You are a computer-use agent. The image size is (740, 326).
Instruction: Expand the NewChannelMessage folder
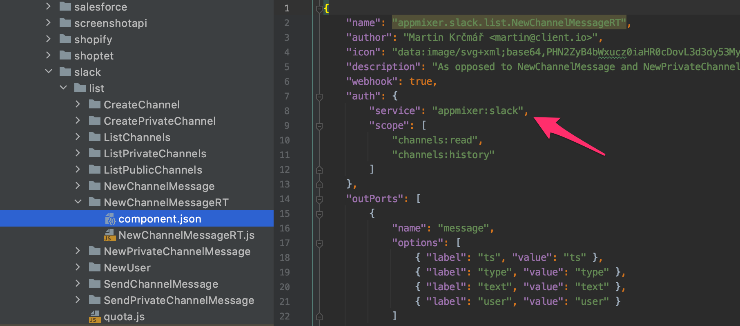click(x=78, y=185)
